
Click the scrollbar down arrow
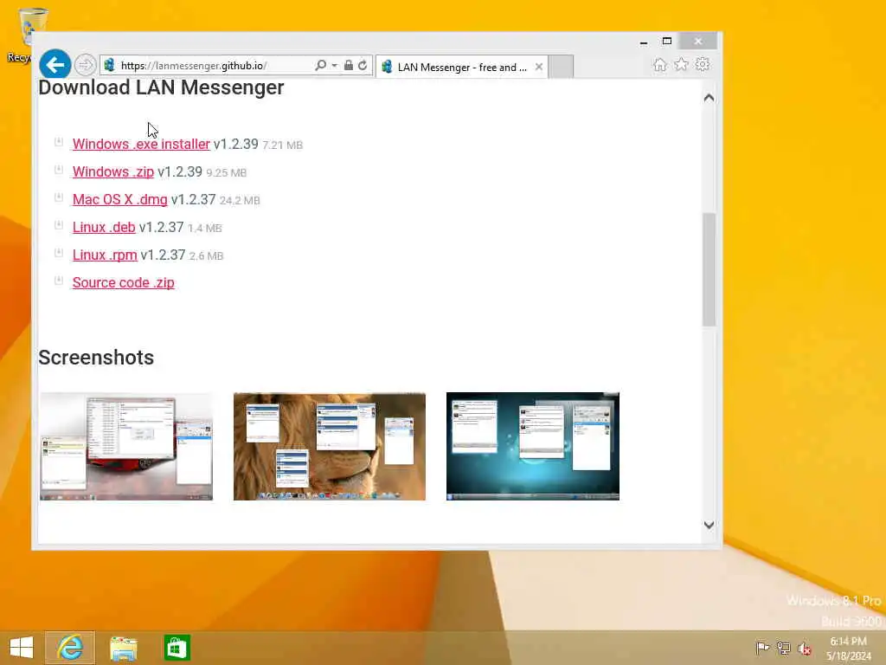(x=709, y=525)
